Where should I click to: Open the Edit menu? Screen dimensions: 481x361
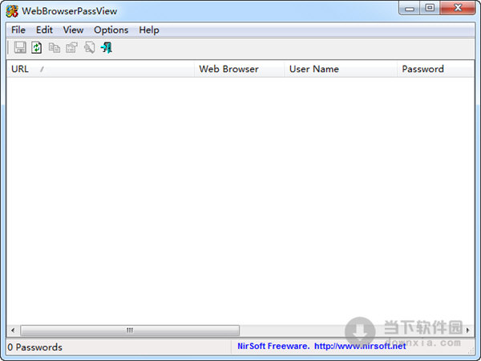coord(44,30)
